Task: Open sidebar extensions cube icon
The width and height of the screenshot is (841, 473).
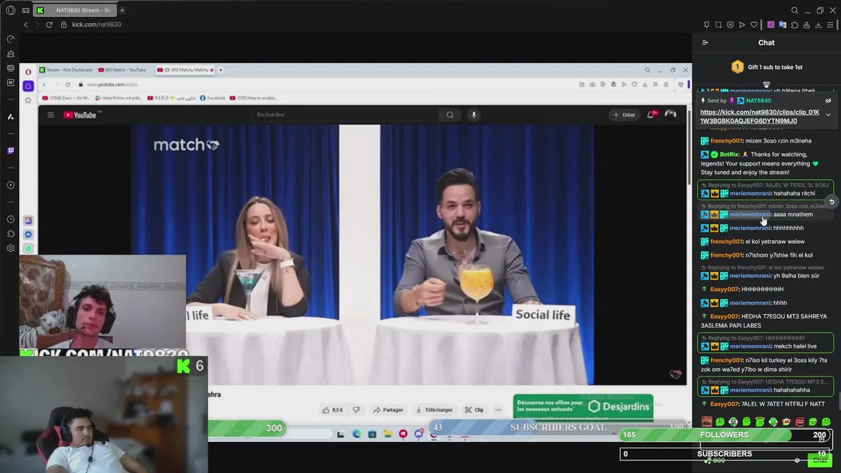Action: click(x=11, y=234)
